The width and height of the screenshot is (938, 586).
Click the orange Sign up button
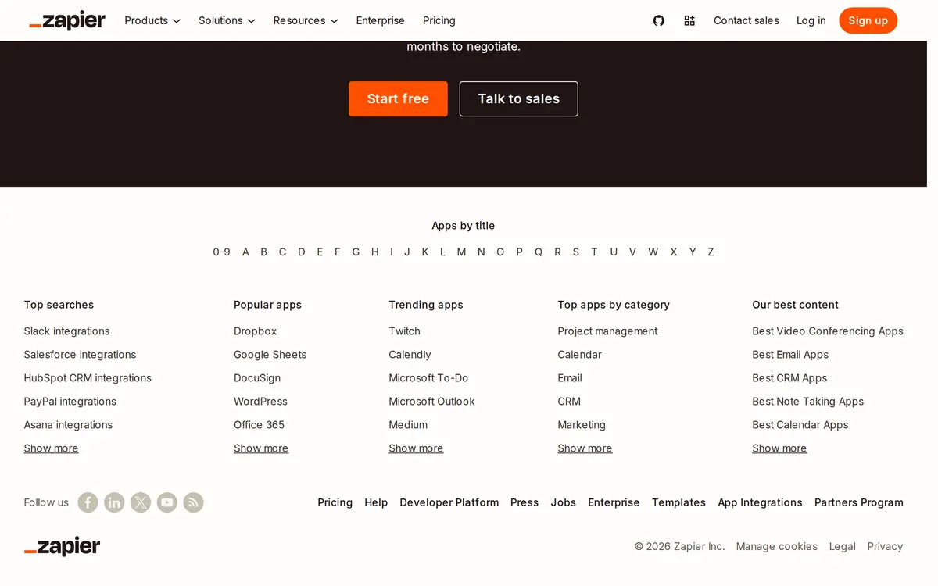click(x=868, y=20)
